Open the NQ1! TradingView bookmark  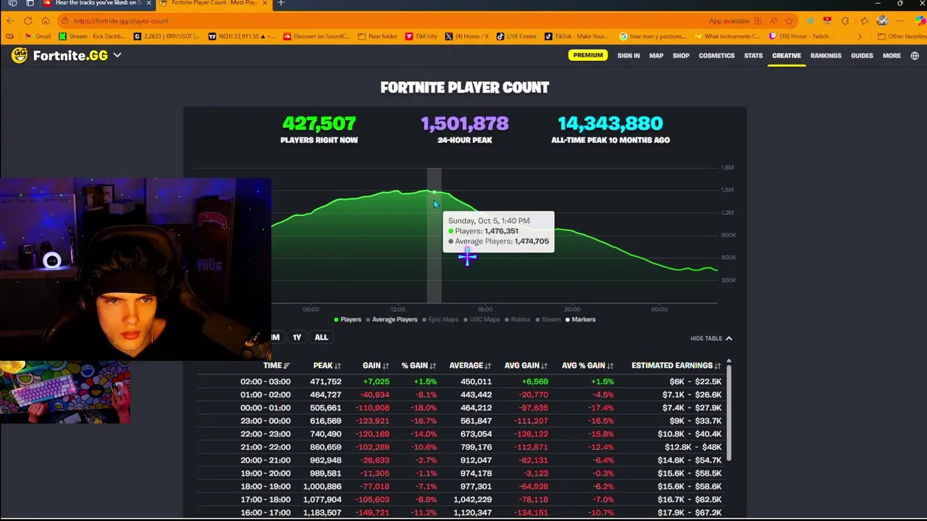point(243,36)
